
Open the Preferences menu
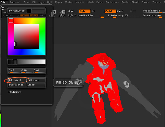[112, 2]
